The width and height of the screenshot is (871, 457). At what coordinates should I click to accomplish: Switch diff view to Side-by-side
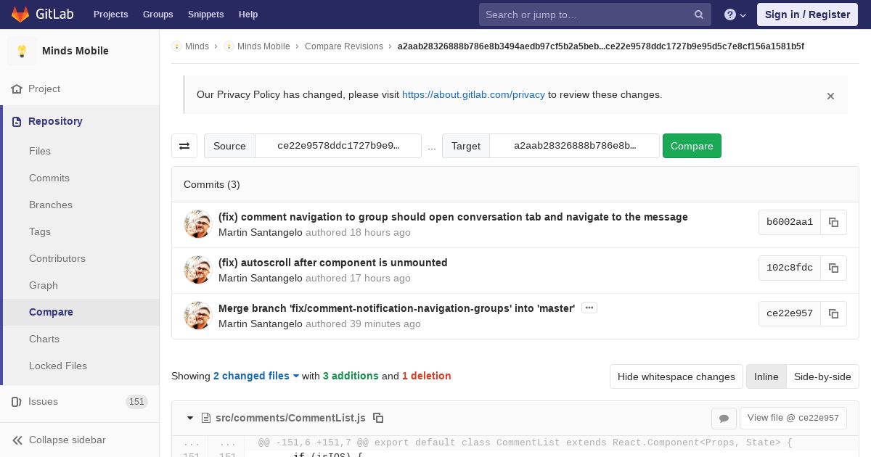coord(822,376)
